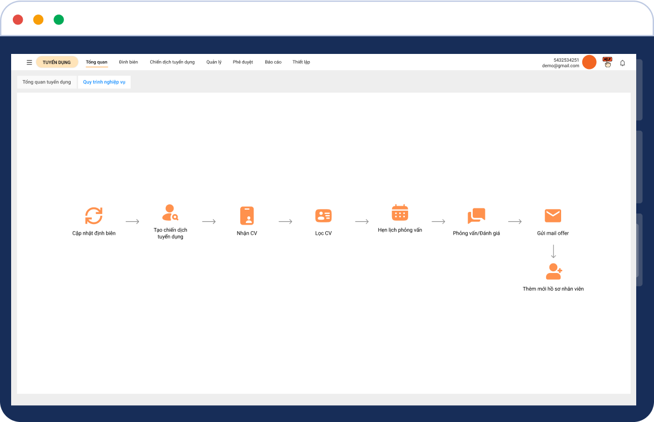Viewport: 654px width, 422px height.
Task: Switch to Quy trình nghiệp vụ tab
Action: coord(105,82)
